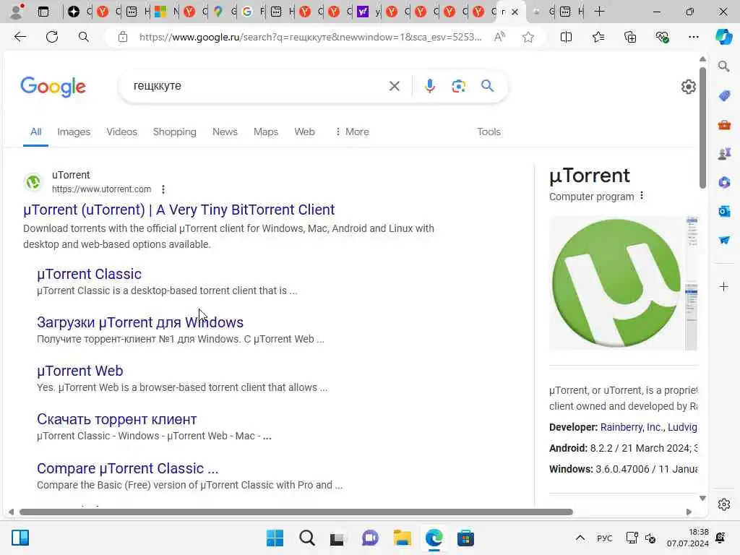View µTorrent logo image in panel
740x555 pixels.
pyautogui.click(x=616, y=283)
